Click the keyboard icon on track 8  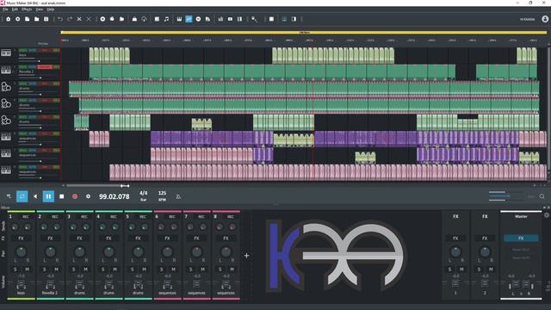6,170
